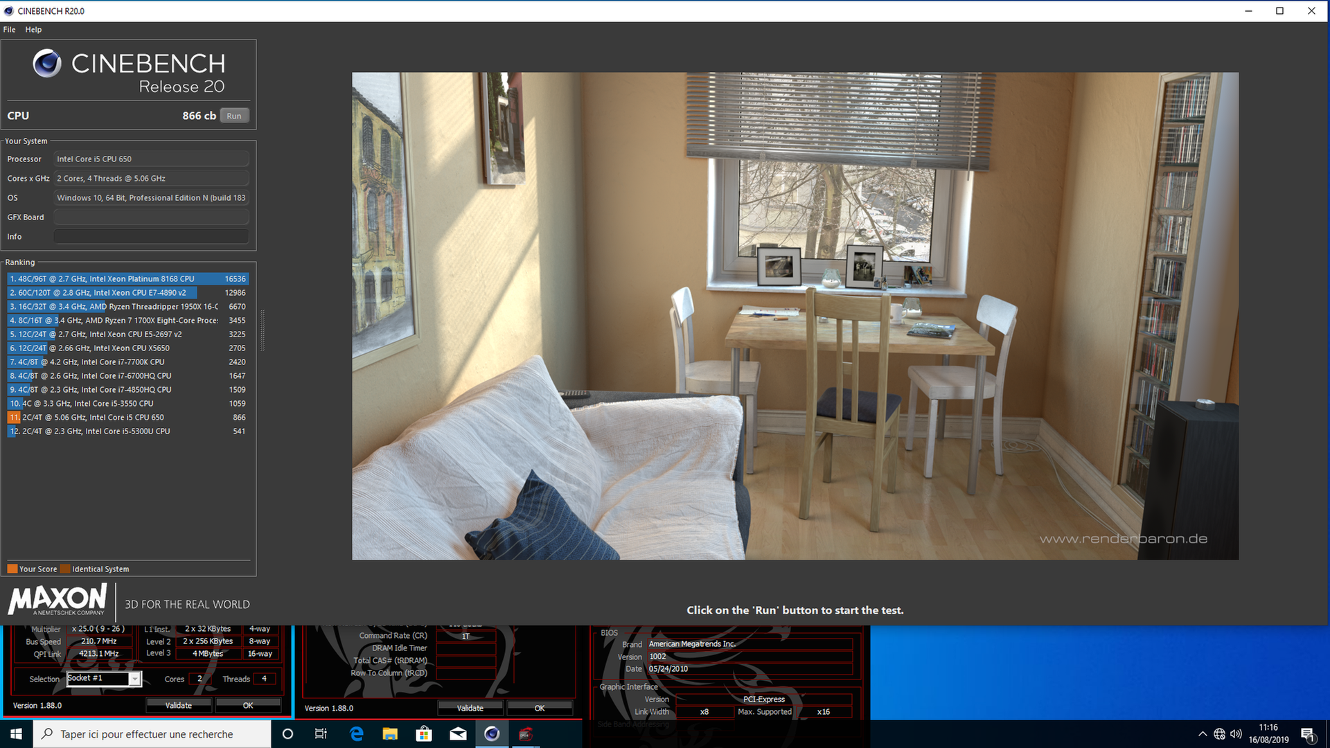Click OK in the left CPU-Z window
The width and height of the screenshot is (1330, 748).
[248, 706]
